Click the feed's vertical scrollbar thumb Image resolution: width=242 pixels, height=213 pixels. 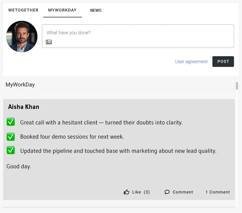(x=237, y=86)
